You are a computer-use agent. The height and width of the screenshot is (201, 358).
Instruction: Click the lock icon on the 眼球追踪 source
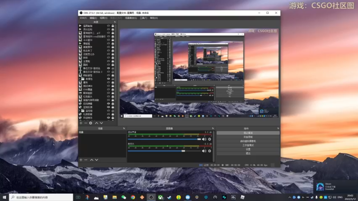[113, 93]
